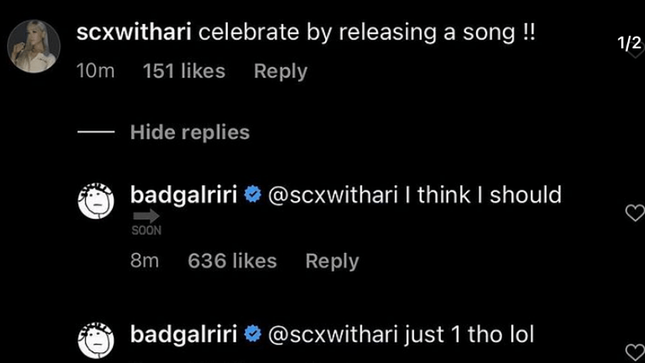Click verified badge on first badgalriri reply
This screenshot has height=363, width=645.
(253, 194)
